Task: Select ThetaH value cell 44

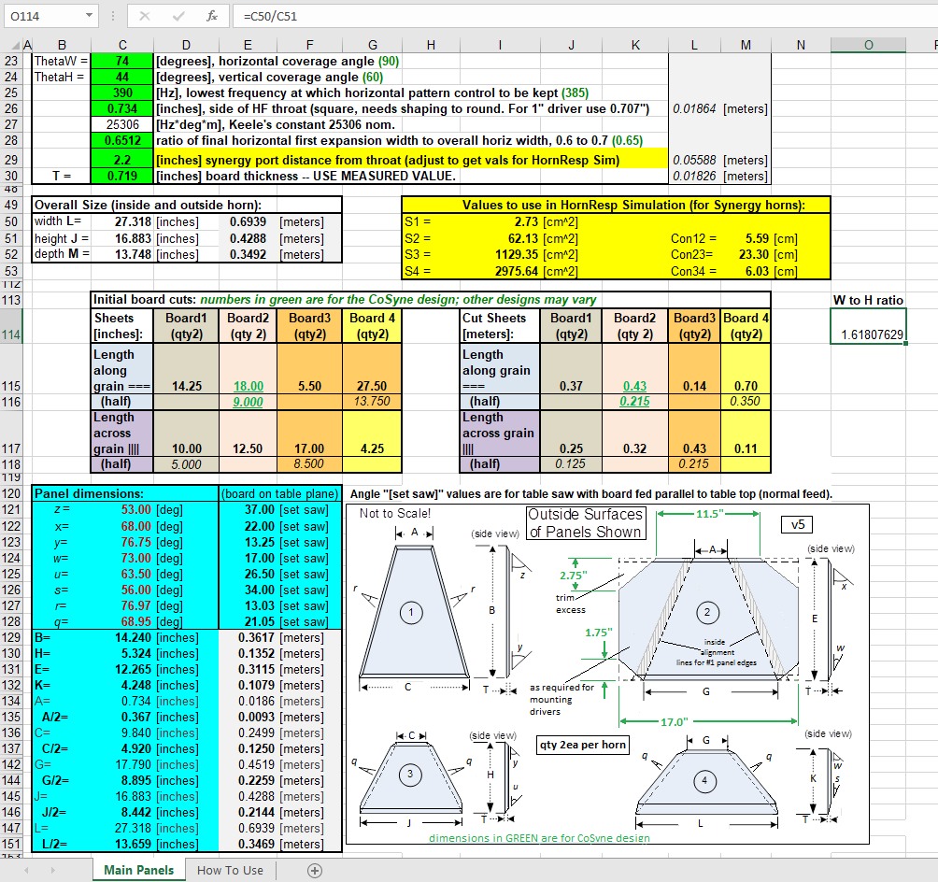Action: pyautogui.click(x=122, y=78)
